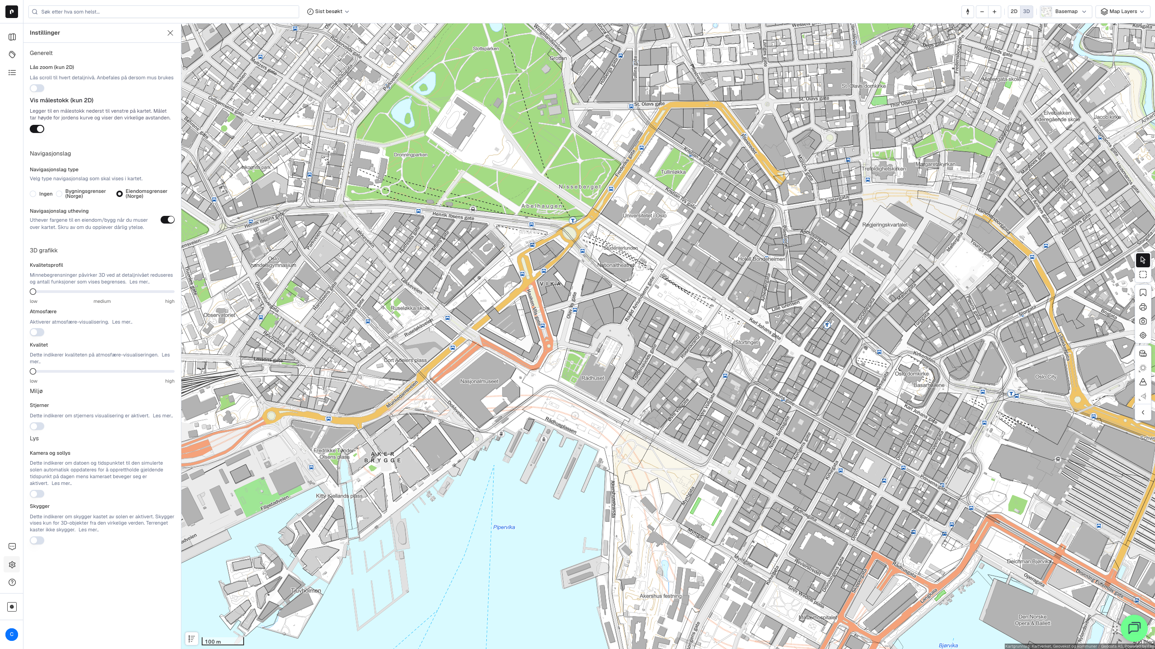The image size is (1155, 649).
Task: Click 'medium' mark on the Kvalitetsprofil slider
Action: point(102,302)
